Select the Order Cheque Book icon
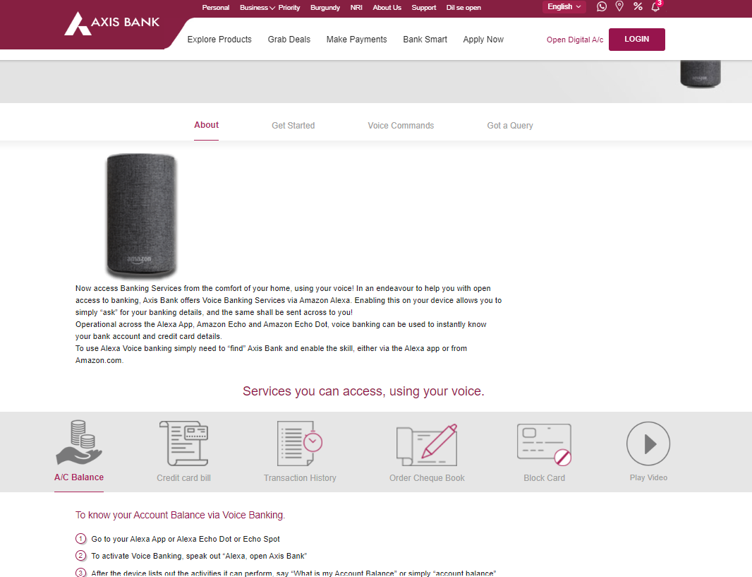This screenshot has height=577, width=752. [x=427, y=443]
